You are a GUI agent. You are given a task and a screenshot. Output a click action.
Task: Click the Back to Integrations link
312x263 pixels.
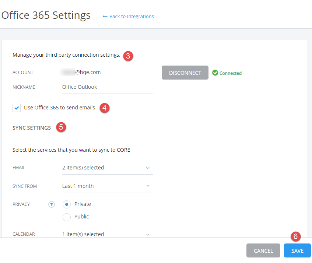coord(128,16)
